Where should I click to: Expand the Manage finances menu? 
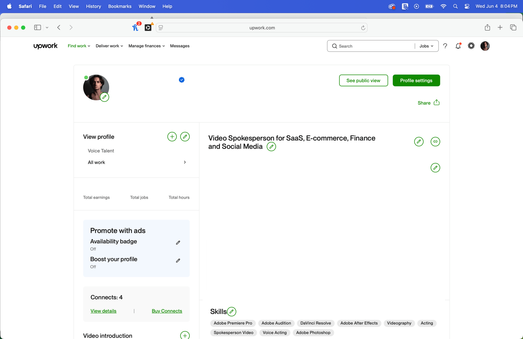[x=147, y=46]
